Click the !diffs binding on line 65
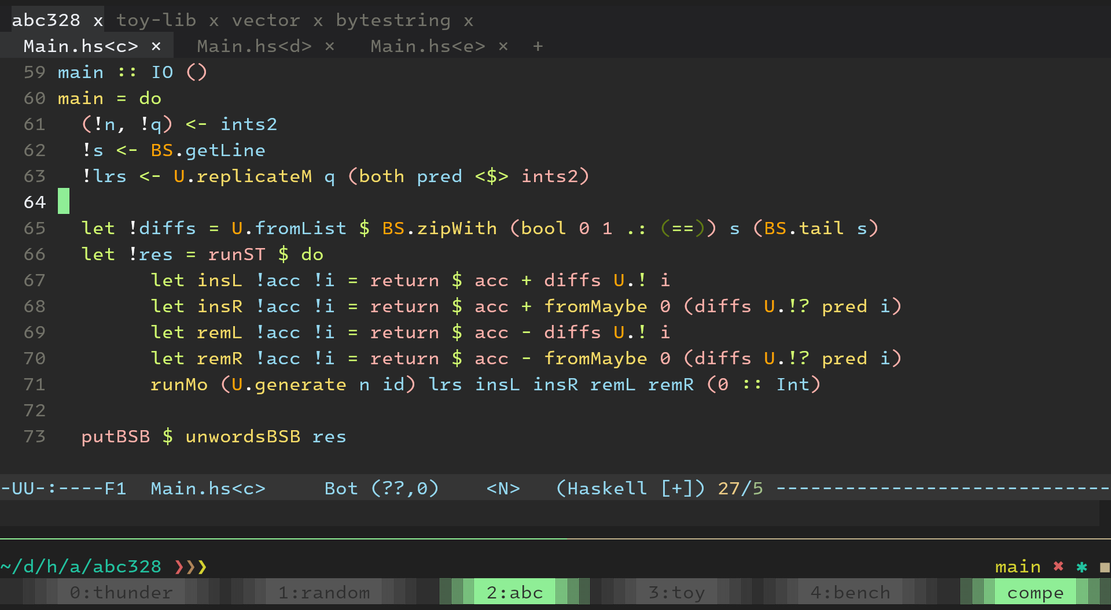1111x610 pixels. (162, 228)
